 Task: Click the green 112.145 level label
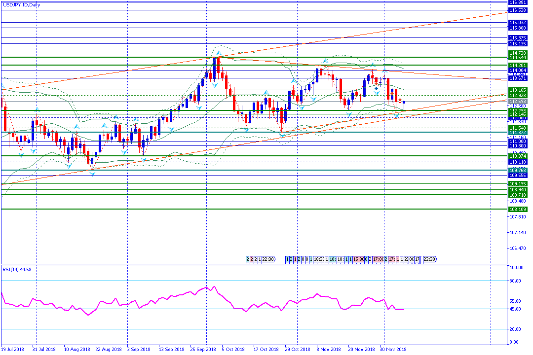click(x=517, y=114)
